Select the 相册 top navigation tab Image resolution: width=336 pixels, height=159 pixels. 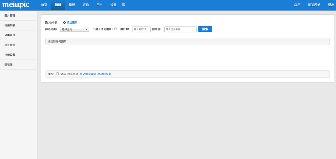point(58,5)
